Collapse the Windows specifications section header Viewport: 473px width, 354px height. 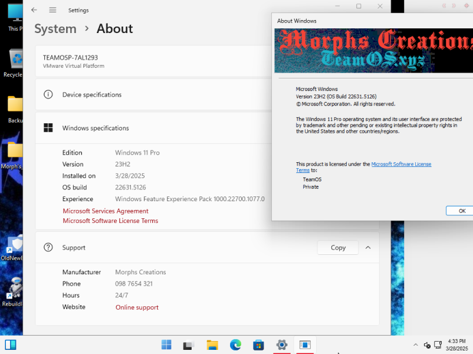154,128
